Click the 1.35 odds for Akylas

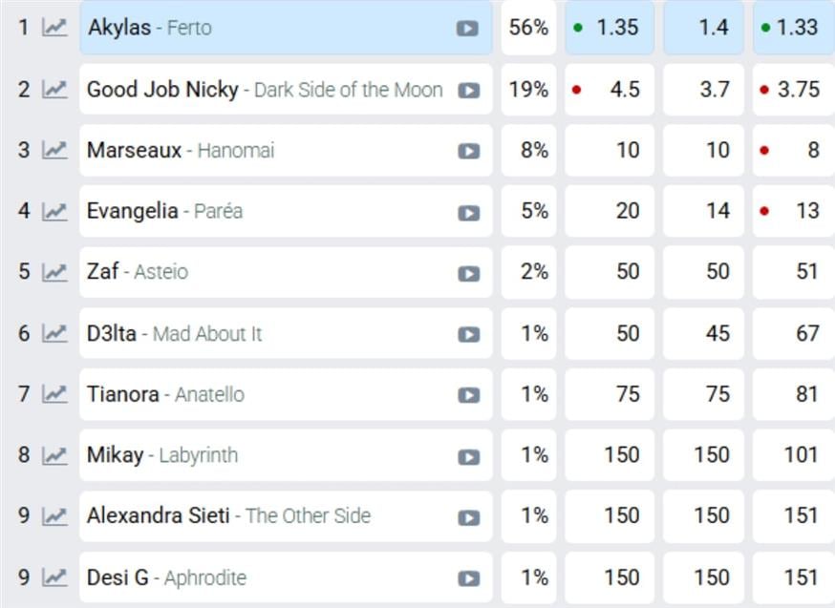point(610,28)
